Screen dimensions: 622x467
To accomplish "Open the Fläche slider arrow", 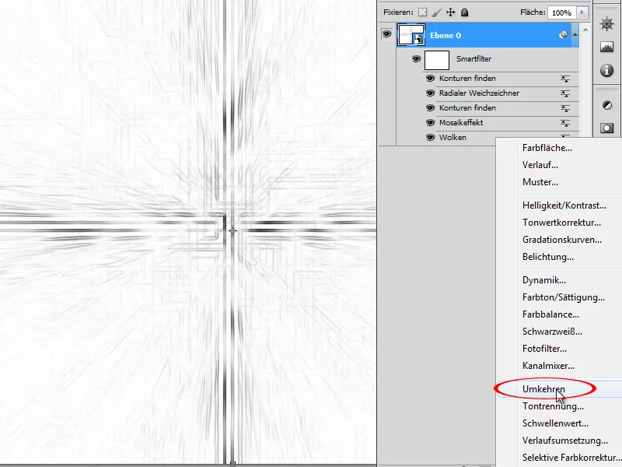I will [582, 12].
